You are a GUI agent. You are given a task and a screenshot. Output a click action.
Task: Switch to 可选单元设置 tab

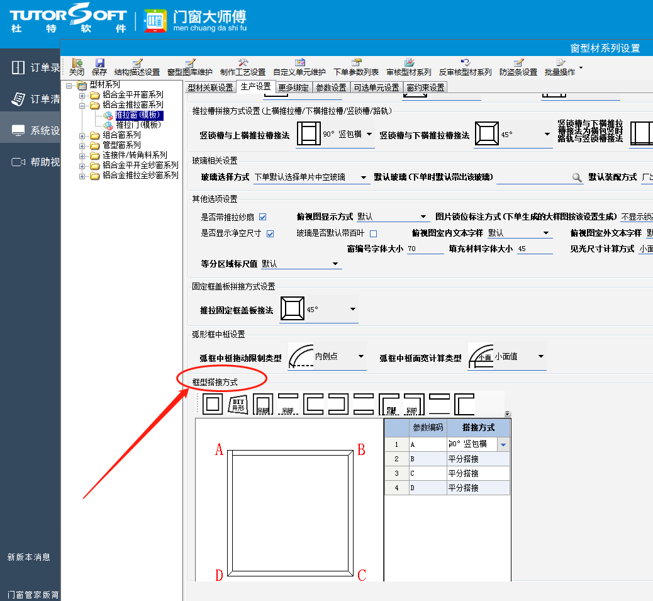[x=376, y=87]
